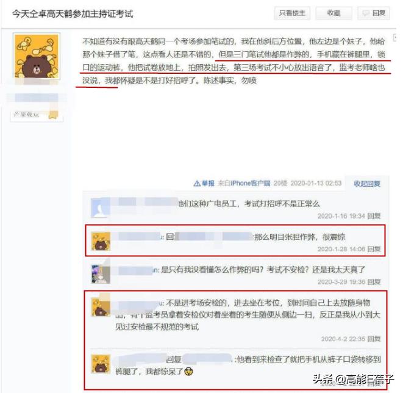Click the 只看楼主 button
403x393 pixels.
pos(292,13)
